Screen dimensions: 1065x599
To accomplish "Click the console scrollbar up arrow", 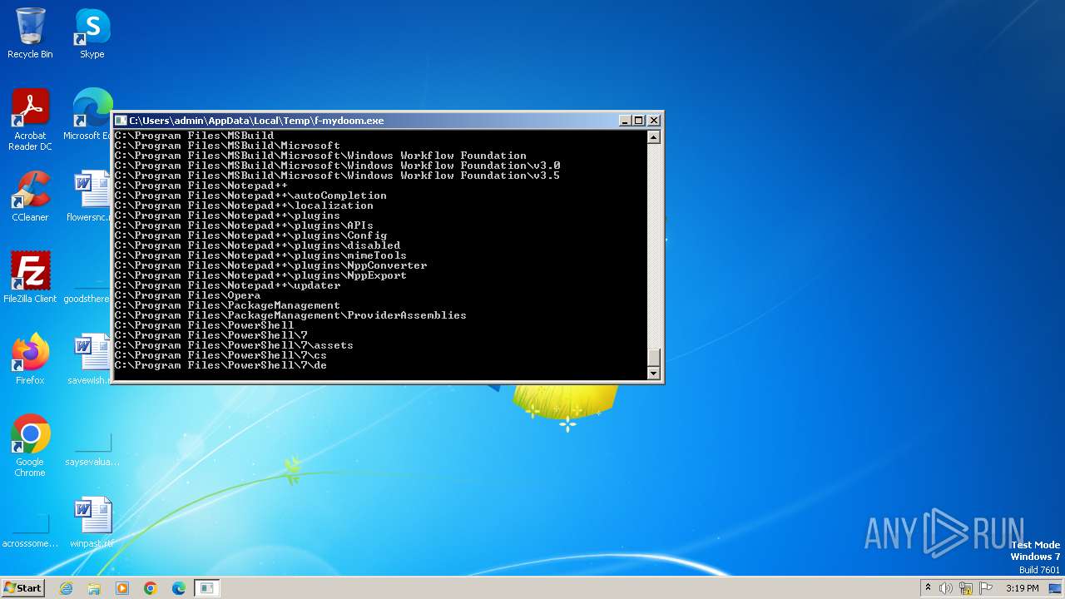I will point(654,137).
